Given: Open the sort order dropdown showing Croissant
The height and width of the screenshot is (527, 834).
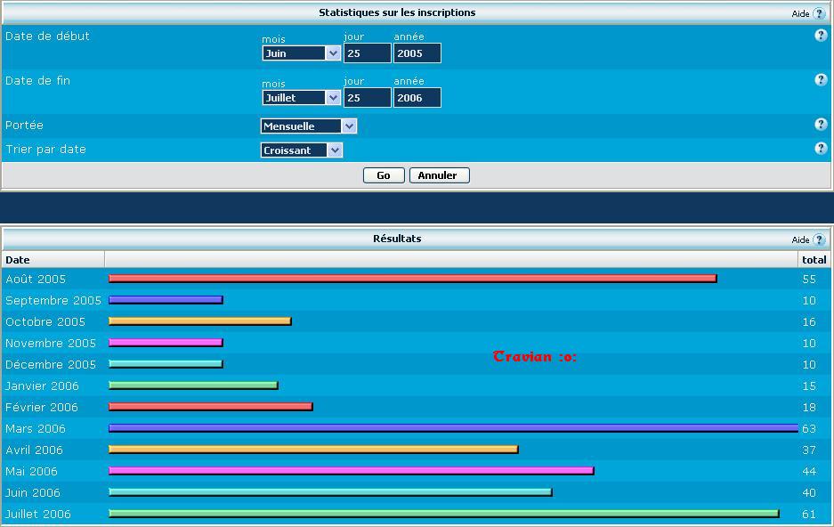Looking at the screenshot, I should [x=301, y=150].
